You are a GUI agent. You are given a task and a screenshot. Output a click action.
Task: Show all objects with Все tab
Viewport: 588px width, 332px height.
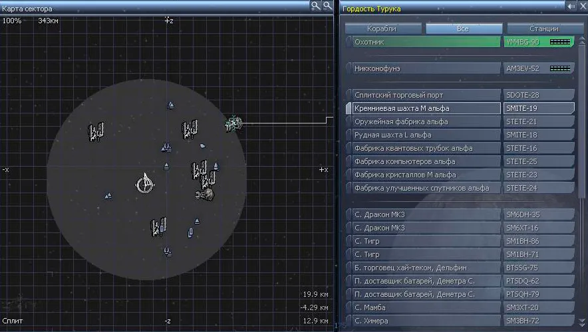tap(463, 29)
